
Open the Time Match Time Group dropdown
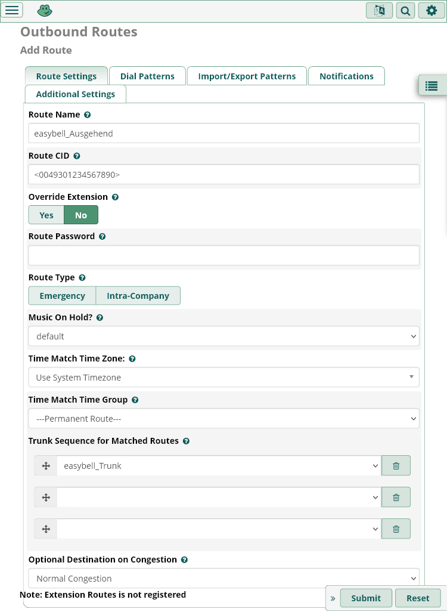(x=223, y=419)
